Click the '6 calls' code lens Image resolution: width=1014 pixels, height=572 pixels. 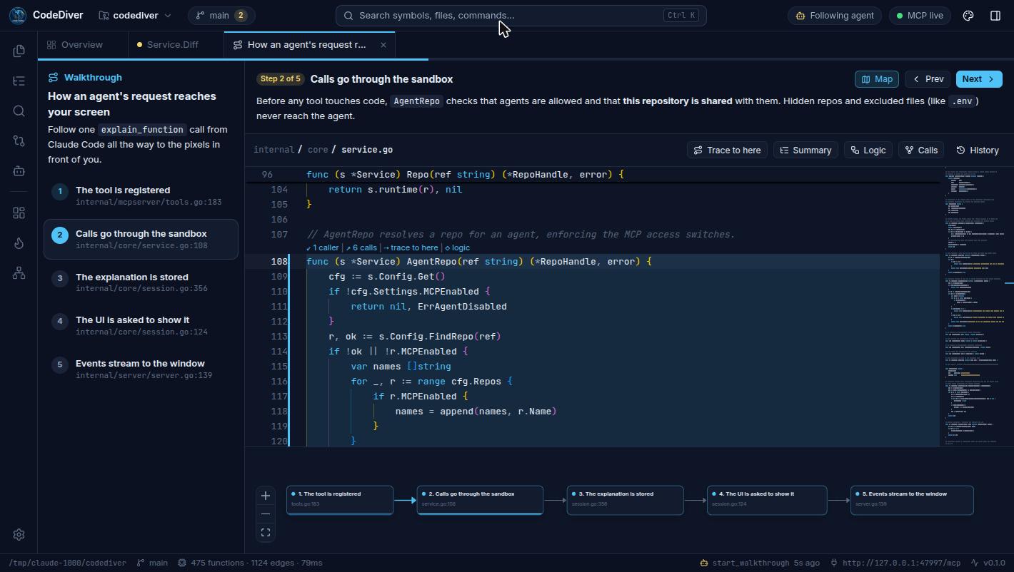click(x=361, y=247)
